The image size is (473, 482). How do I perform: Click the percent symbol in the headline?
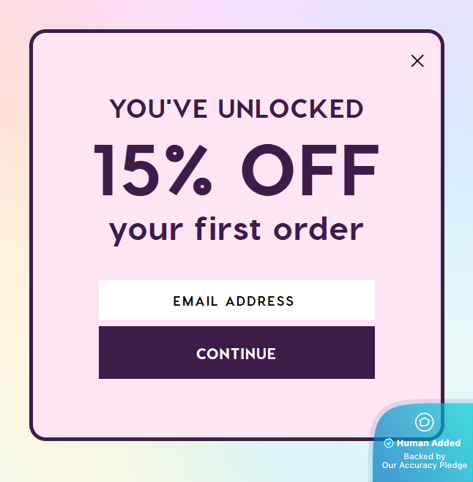click(188, 170)
